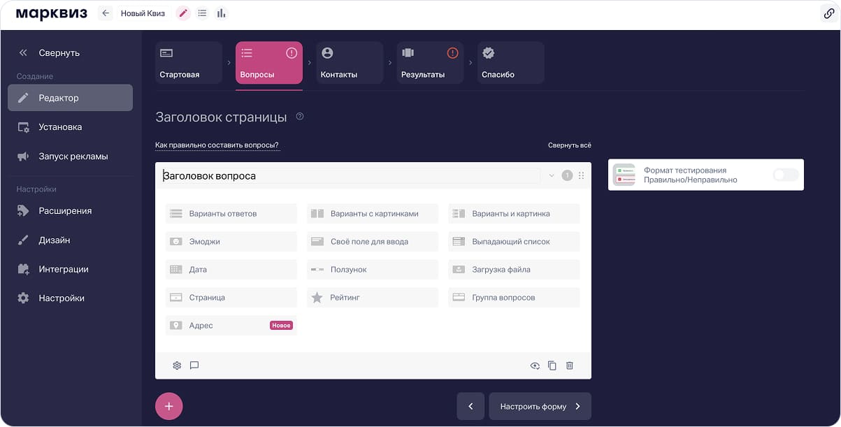Viewport: 841px width, 427px height.
Task: Open Редактор in the sidebar
Action: tap(70, 98)
